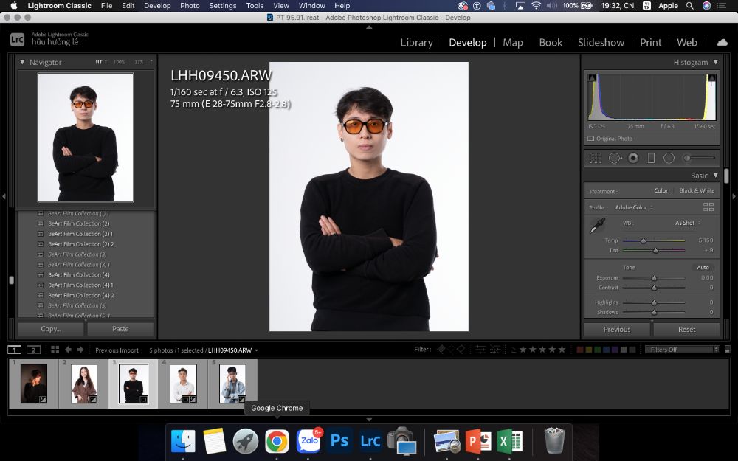Select the woman portrait thumbnail in filmstrip
This screenshot has height=461, width=738.
click(x=84, y=384)
